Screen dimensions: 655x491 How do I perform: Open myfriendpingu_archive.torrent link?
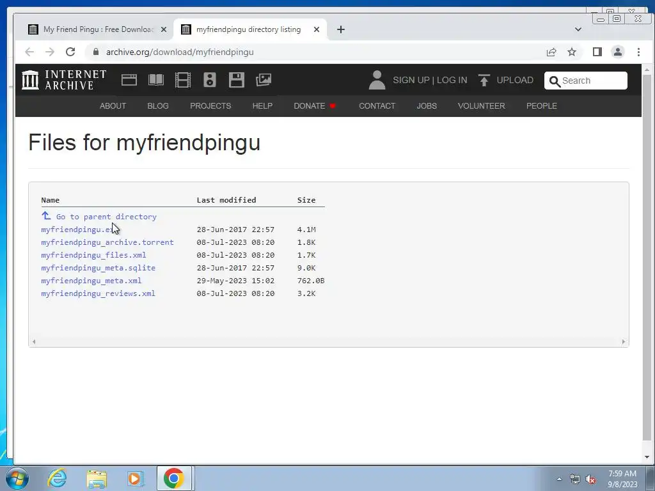point(107,242)
